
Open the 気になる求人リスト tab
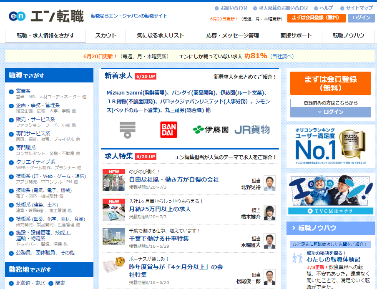[x=161, y=36]
